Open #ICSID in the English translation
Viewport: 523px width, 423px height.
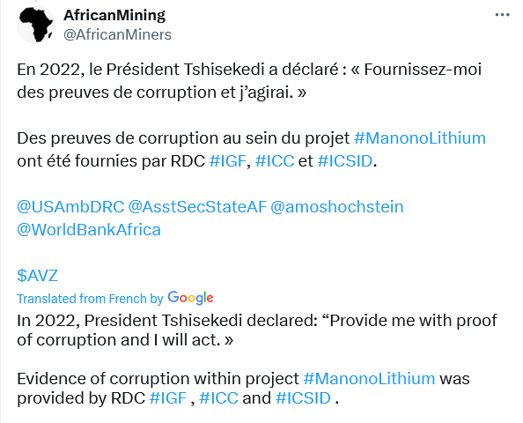(x=303, y=398)
